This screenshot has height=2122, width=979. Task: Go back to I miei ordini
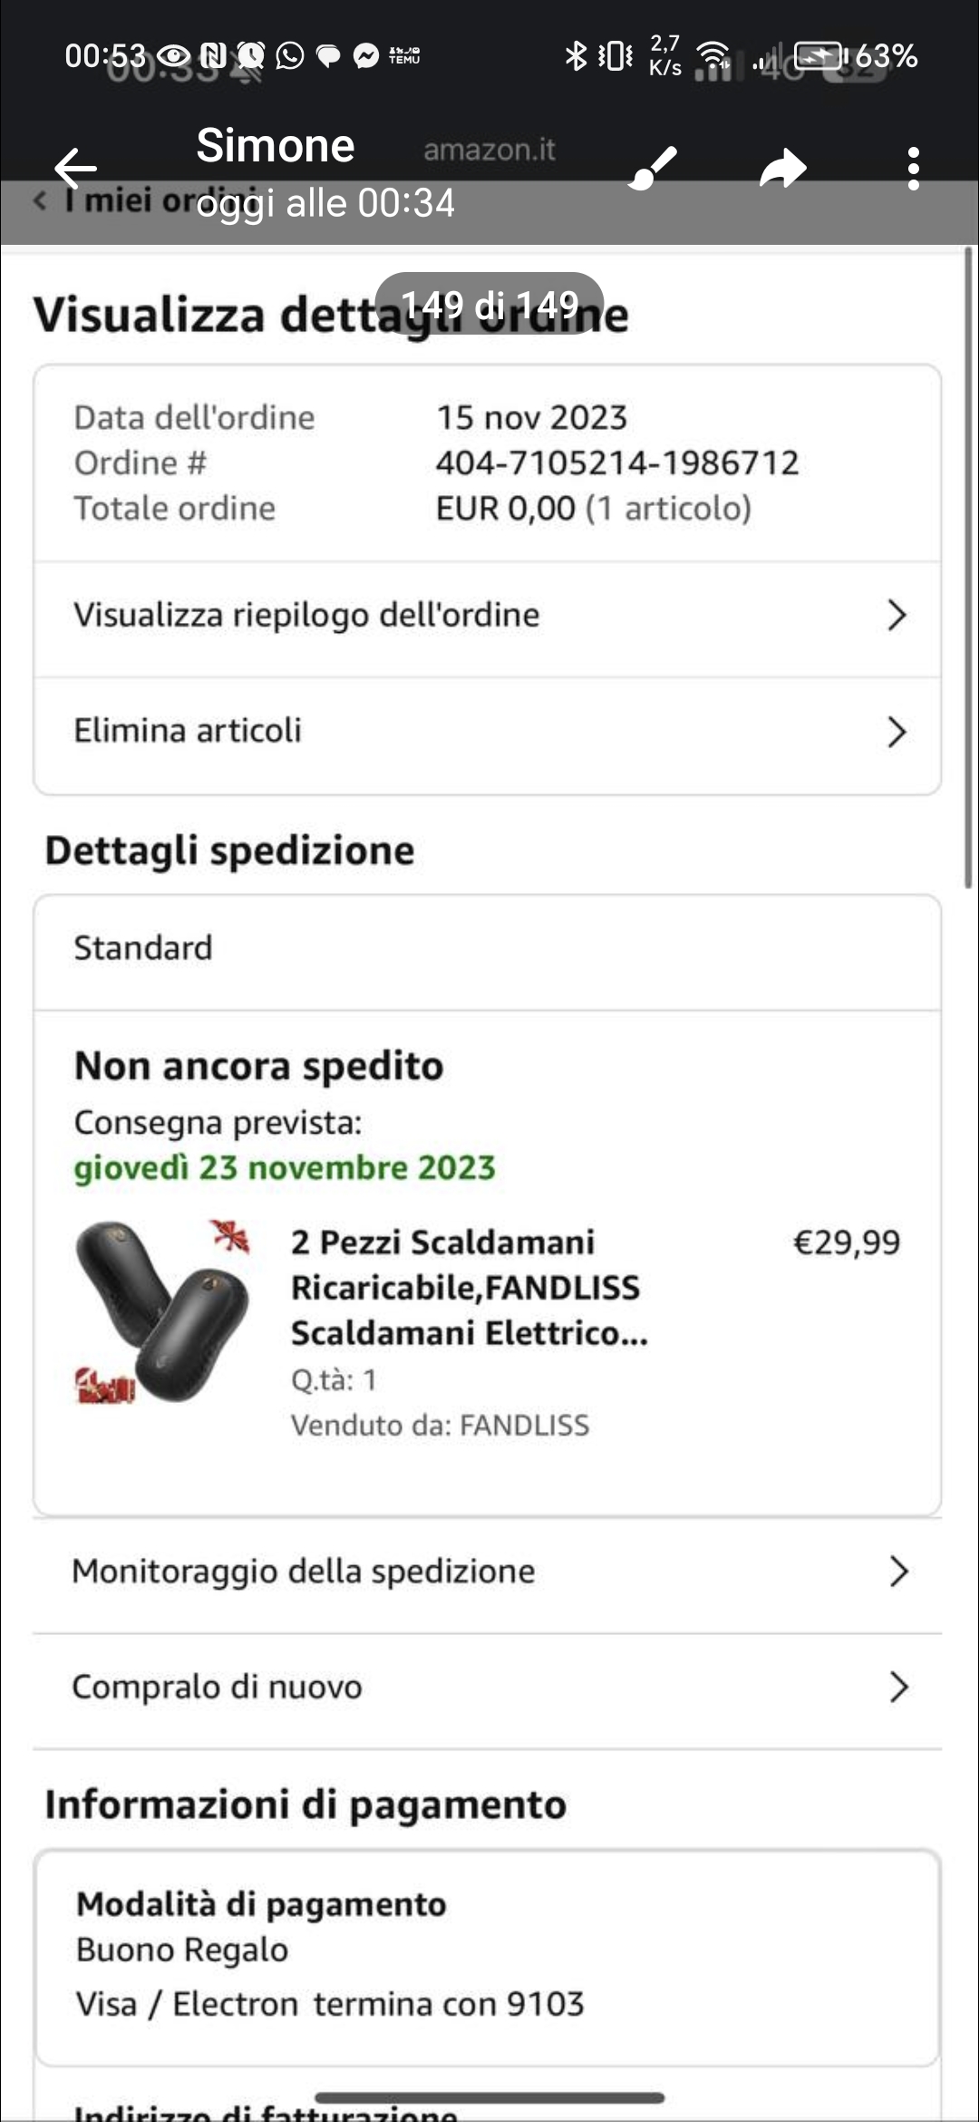(118, 200)
